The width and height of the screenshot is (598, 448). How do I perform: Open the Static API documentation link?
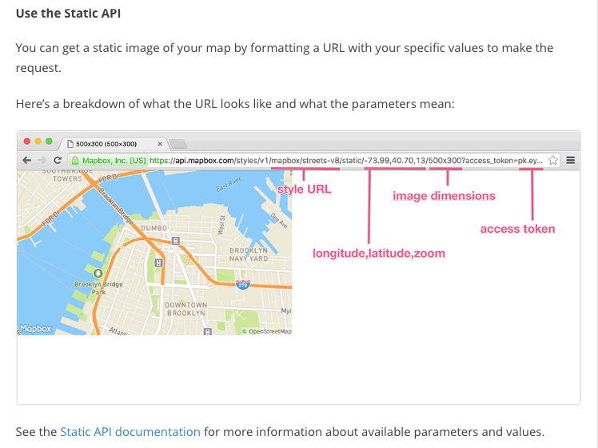[x=130, y=431]
